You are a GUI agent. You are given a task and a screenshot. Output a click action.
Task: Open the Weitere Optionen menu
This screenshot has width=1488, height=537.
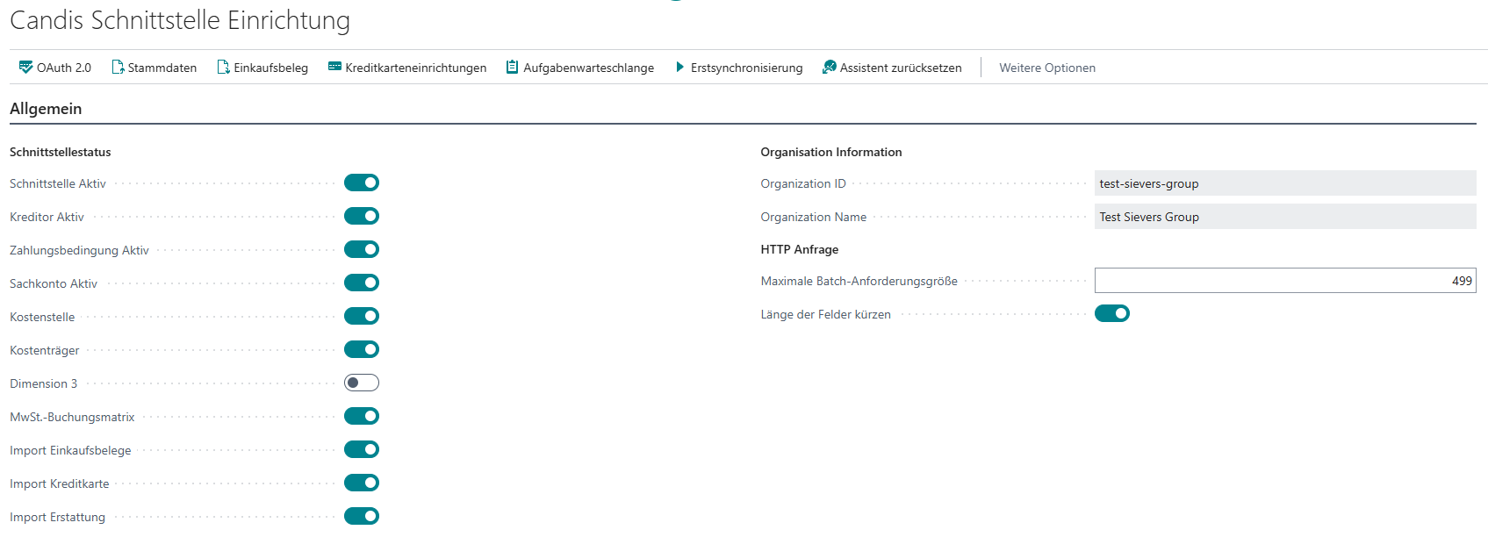pyautogui.click(x=1046, y=68)
